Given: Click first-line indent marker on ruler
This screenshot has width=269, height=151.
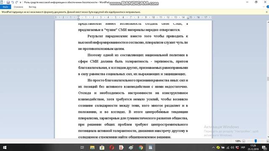Looking at the screenshot, I should (x=78, y=16).
